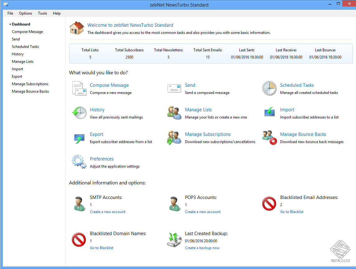The image size is (356, 269).
Task: Click the Last Sent label
Action: click(247, 50)
